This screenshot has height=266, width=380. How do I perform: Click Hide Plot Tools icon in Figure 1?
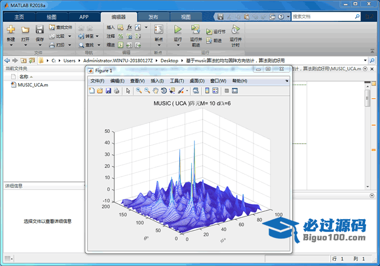pos(226,90)
